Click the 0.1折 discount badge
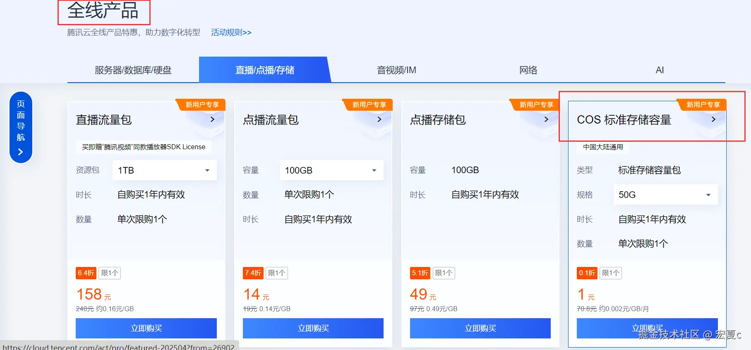The image size is (751, 350). point(587,273)
